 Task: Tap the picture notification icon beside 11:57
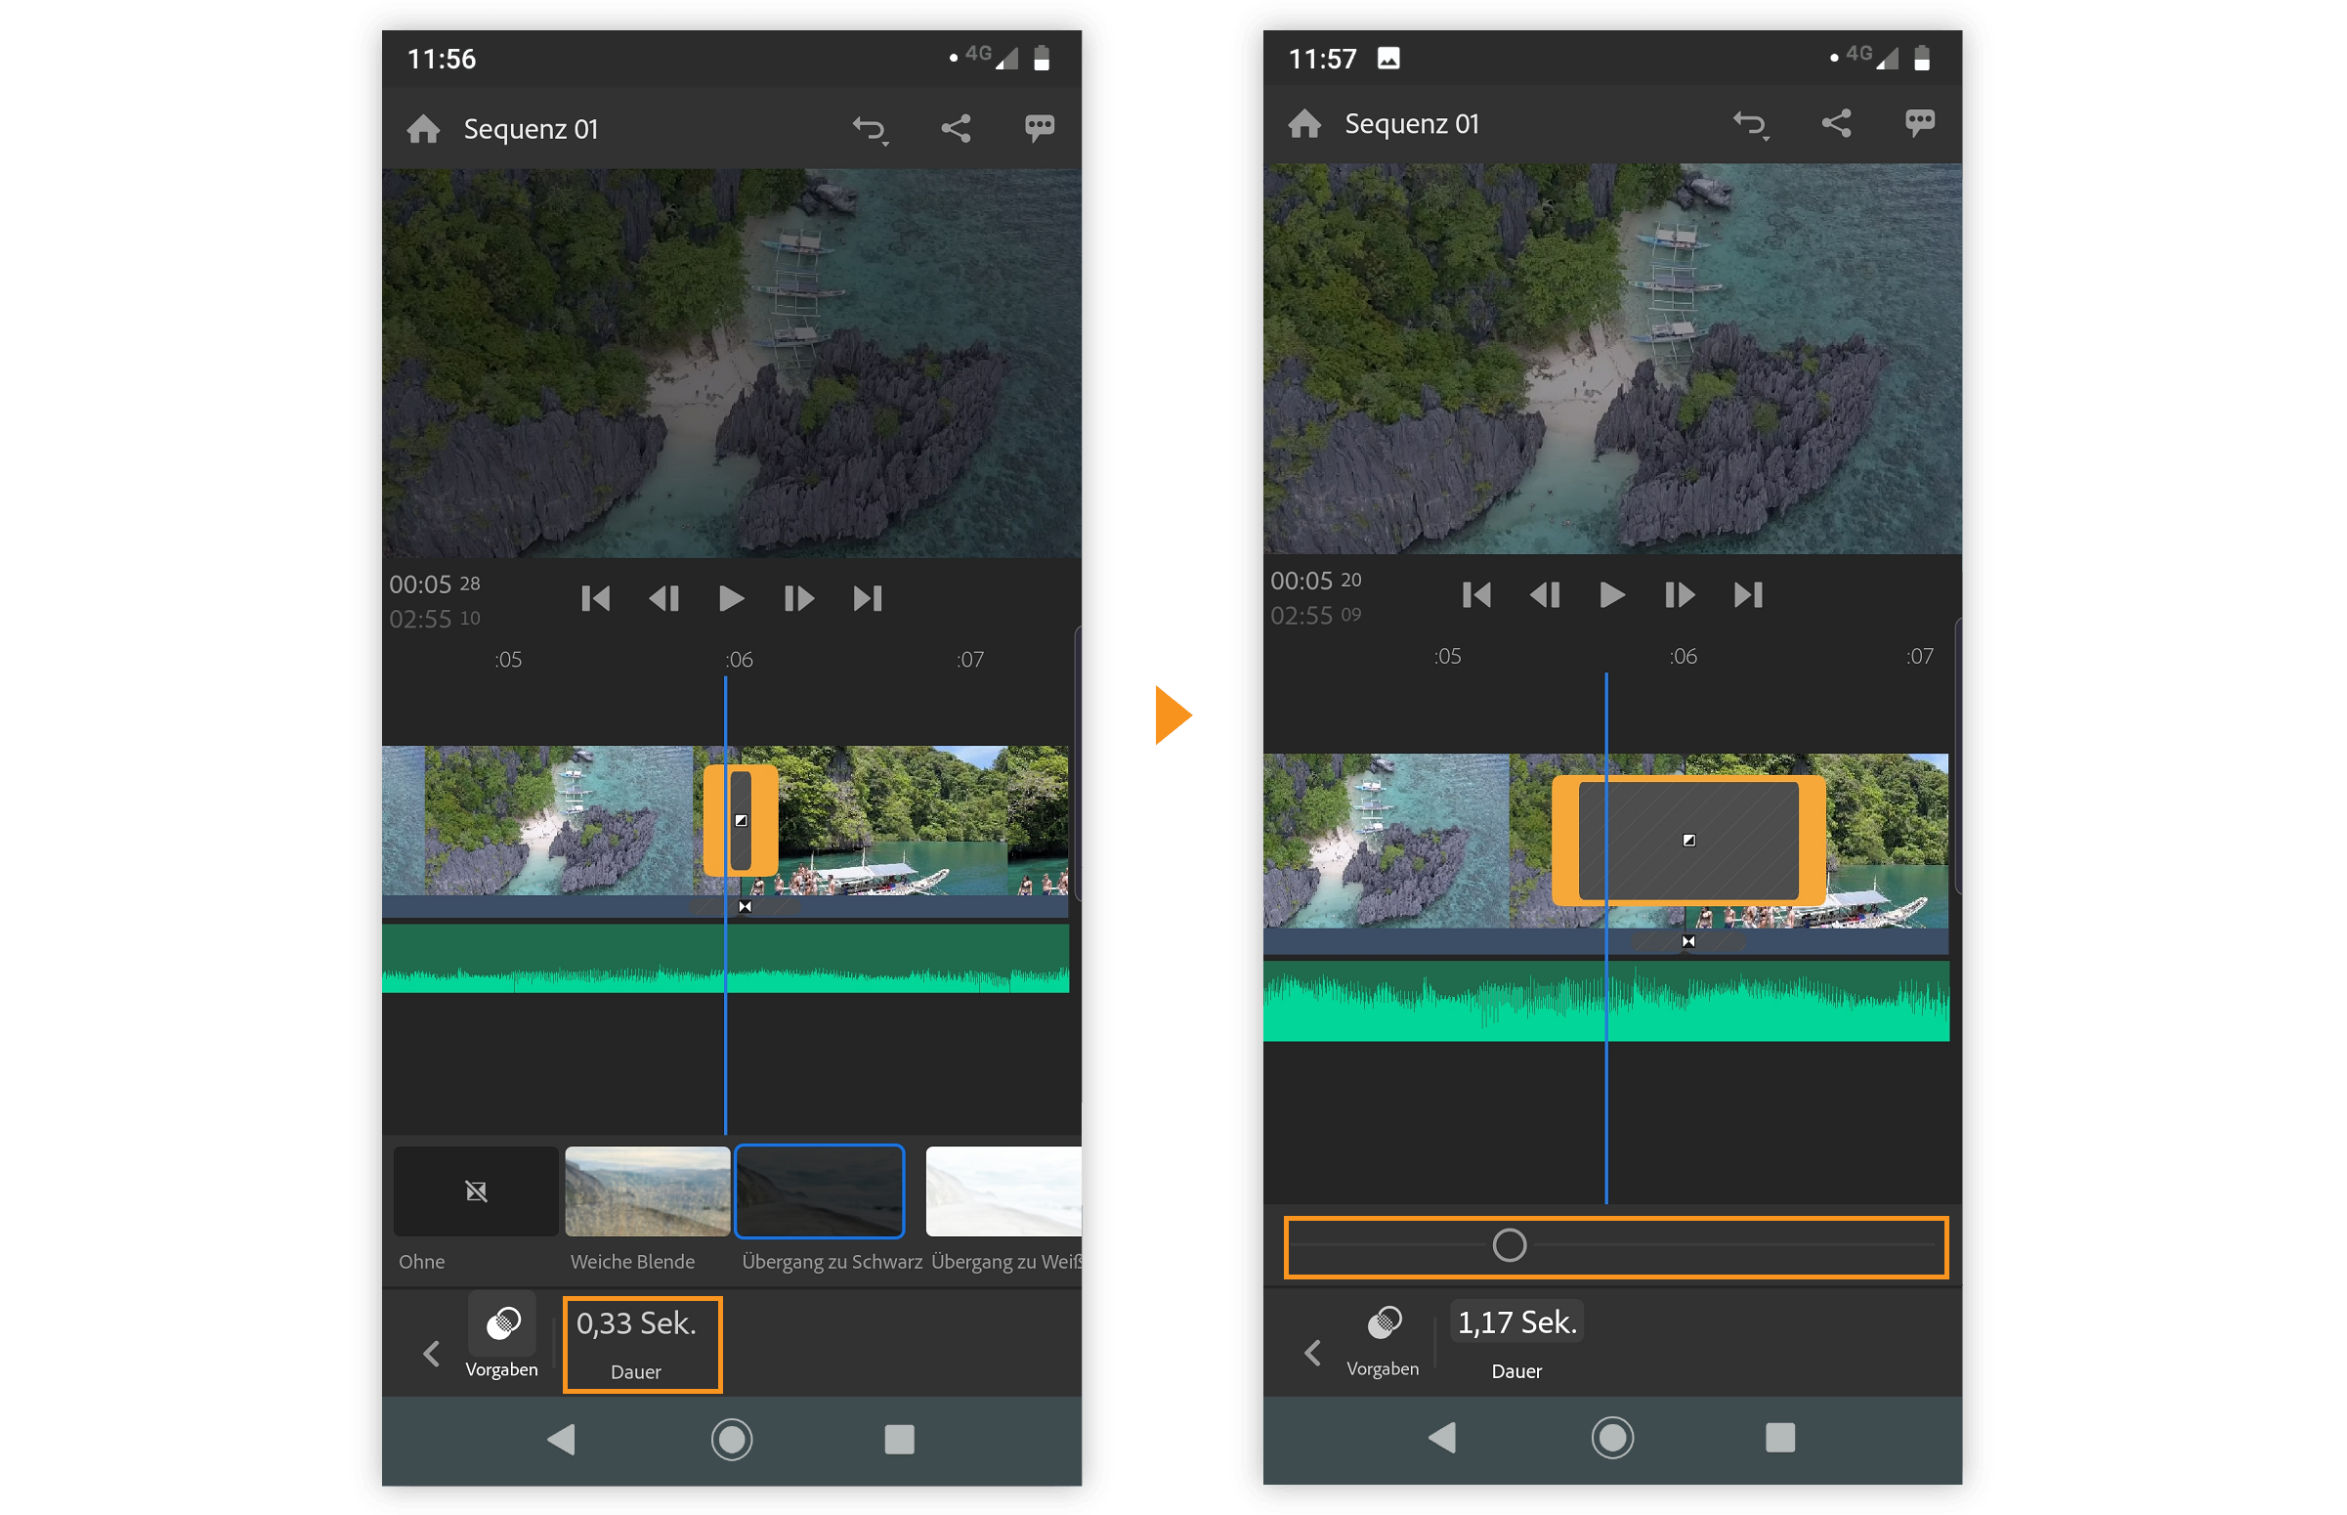tap(1388, 58)
